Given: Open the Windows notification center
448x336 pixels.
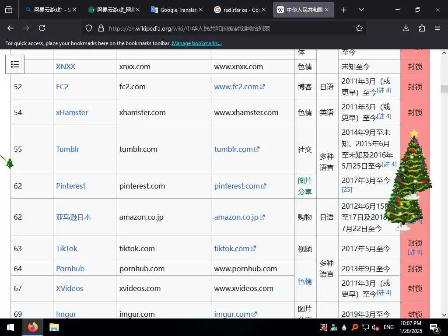Looking at the screenshot, I should pos(434,327).
